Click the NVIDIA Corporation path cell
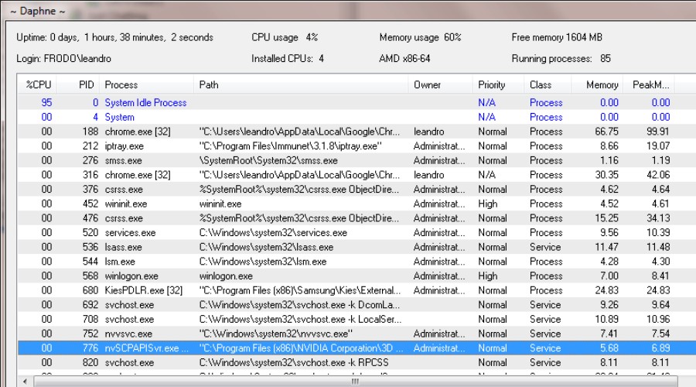 301,348
